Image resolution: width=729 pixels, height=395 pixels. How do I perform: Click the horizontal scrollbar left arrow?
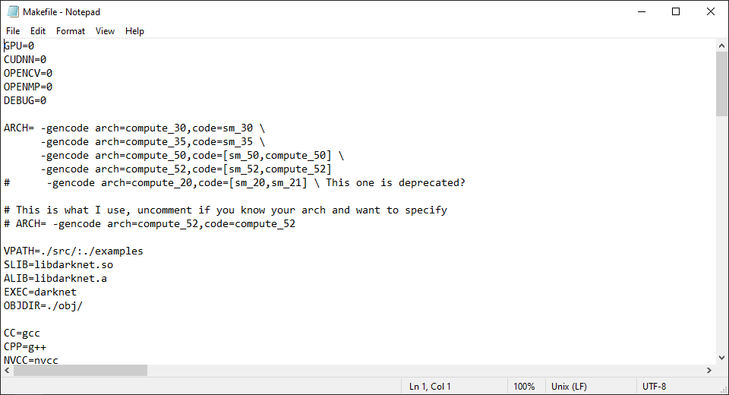pos(7,371)
